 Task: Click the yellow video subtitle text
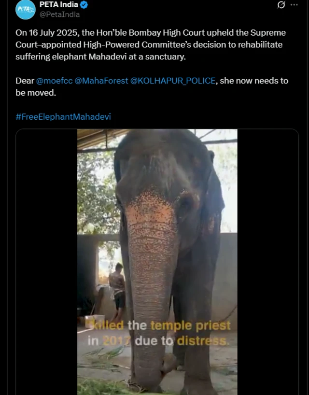point(158,333)
